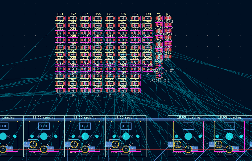252x161 pixels.
Task: Select the D54 diode footprint
Action: click(98, 18)
